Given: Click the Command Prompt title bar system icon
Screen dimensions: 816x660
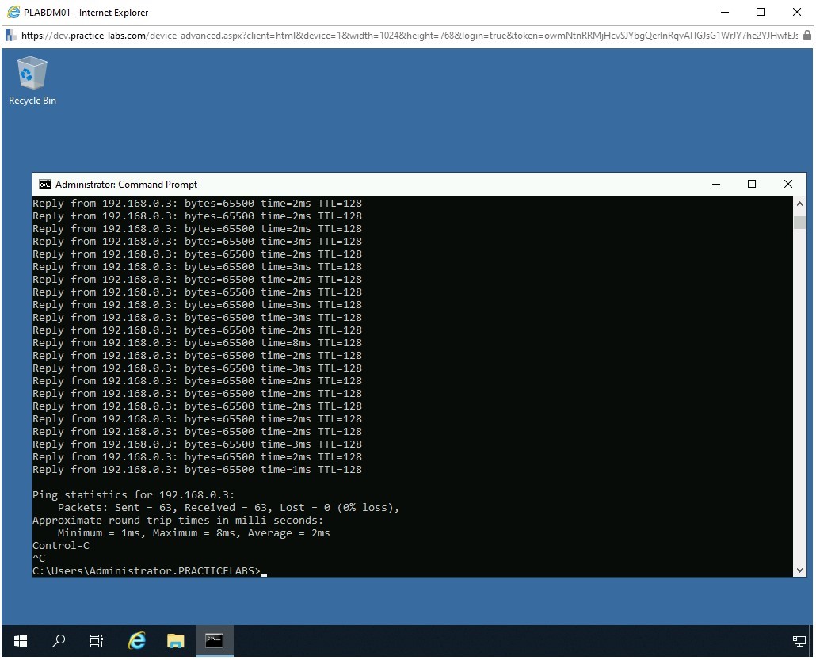Looking at the screenshot, I should [45, 185].
